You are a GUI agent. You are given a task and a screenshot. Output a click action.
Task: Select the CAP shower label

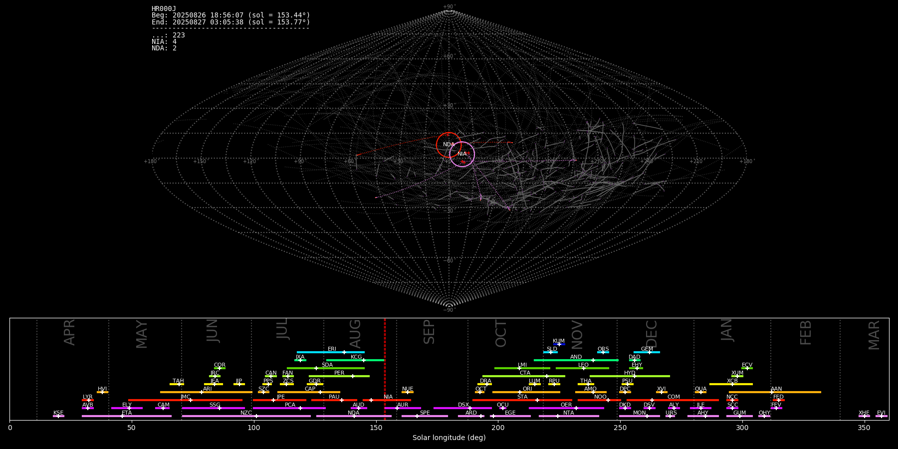point(310,389)
